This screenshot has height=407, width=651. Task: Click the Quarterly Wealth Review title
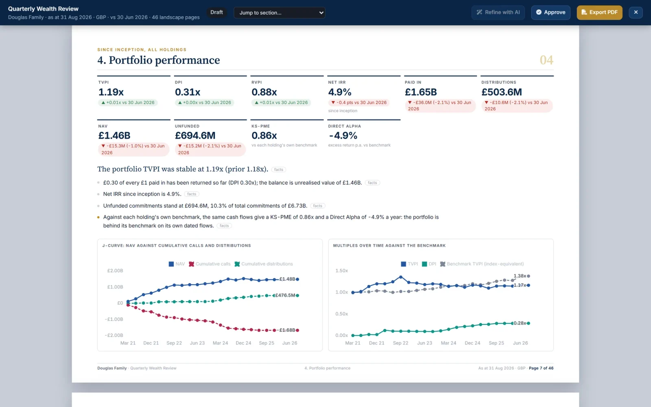point(43,9)
